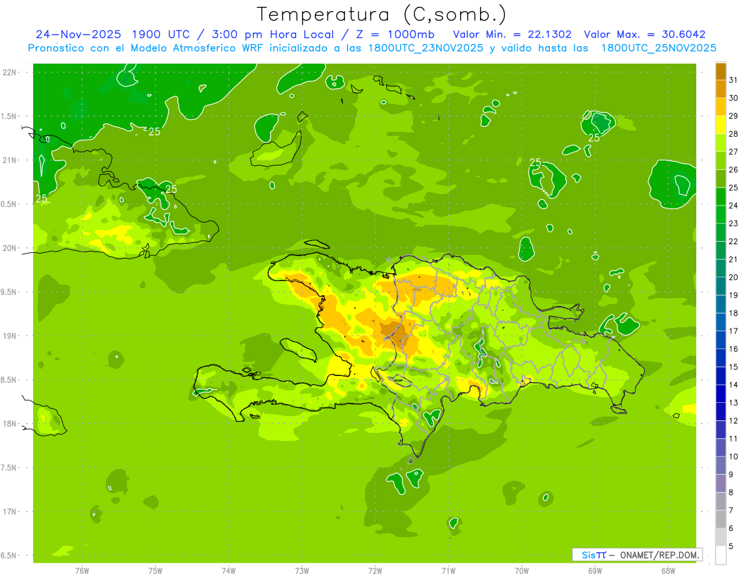Select the '24-Nov-2025 1900 UTC' timestamp text

pos(112,34)
